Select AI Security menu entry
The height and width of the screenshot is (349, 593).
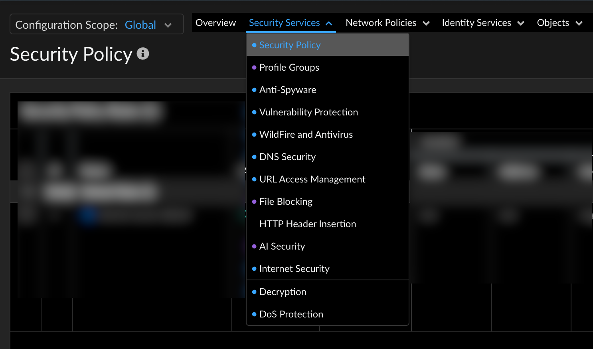(282, 246)
